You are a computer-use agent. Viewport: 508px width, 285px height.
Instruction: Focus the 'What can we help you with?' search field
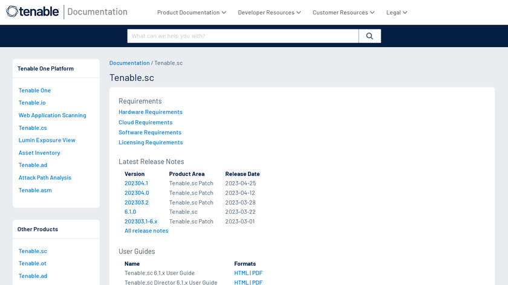(x=243, y=36)
